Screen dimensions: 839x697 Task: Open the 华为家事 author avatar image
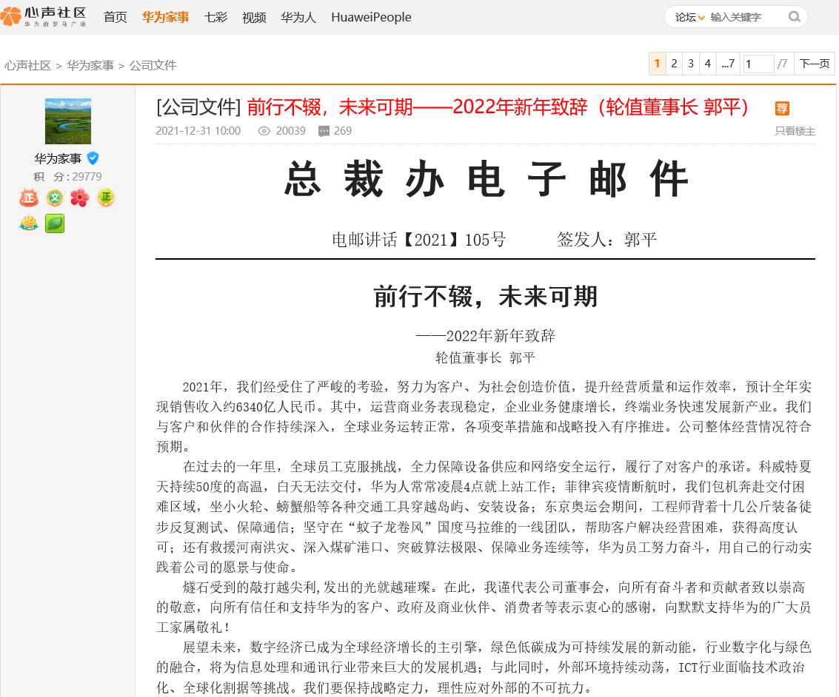coord(68,121)
